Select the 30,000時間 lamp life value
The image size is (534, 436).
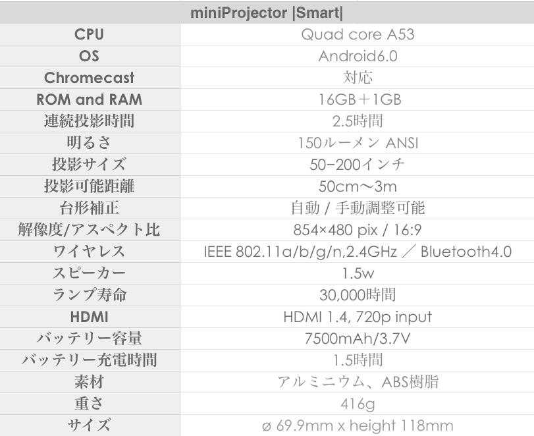[x=358, y=295]
